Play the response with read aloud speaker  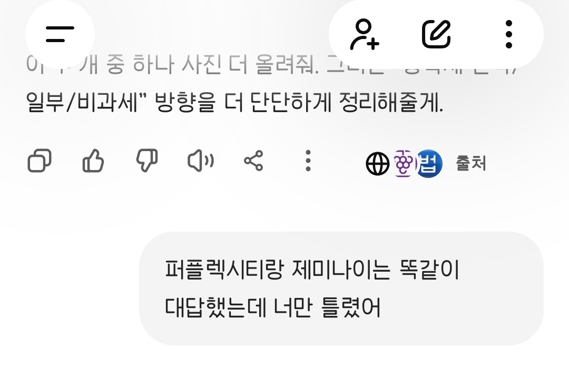click(200, 161)
